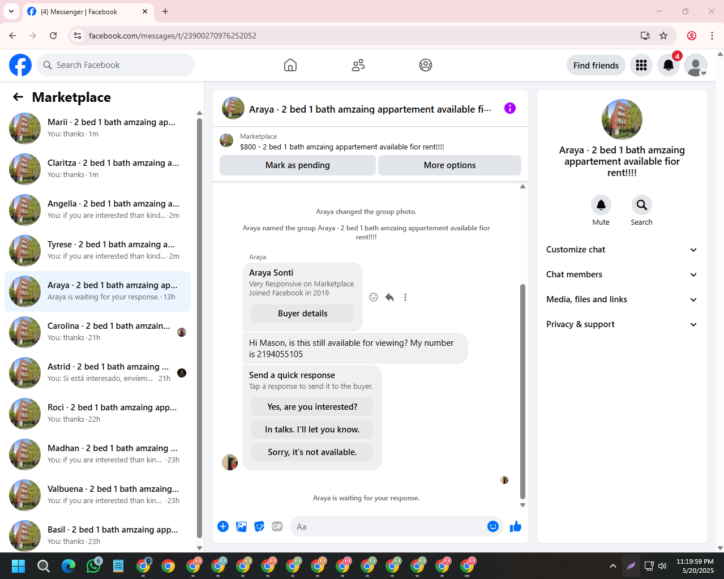Expand Customize chat section
Image resolution: width=724 pixels, height=579 pixels.
(x=622, y=250)
